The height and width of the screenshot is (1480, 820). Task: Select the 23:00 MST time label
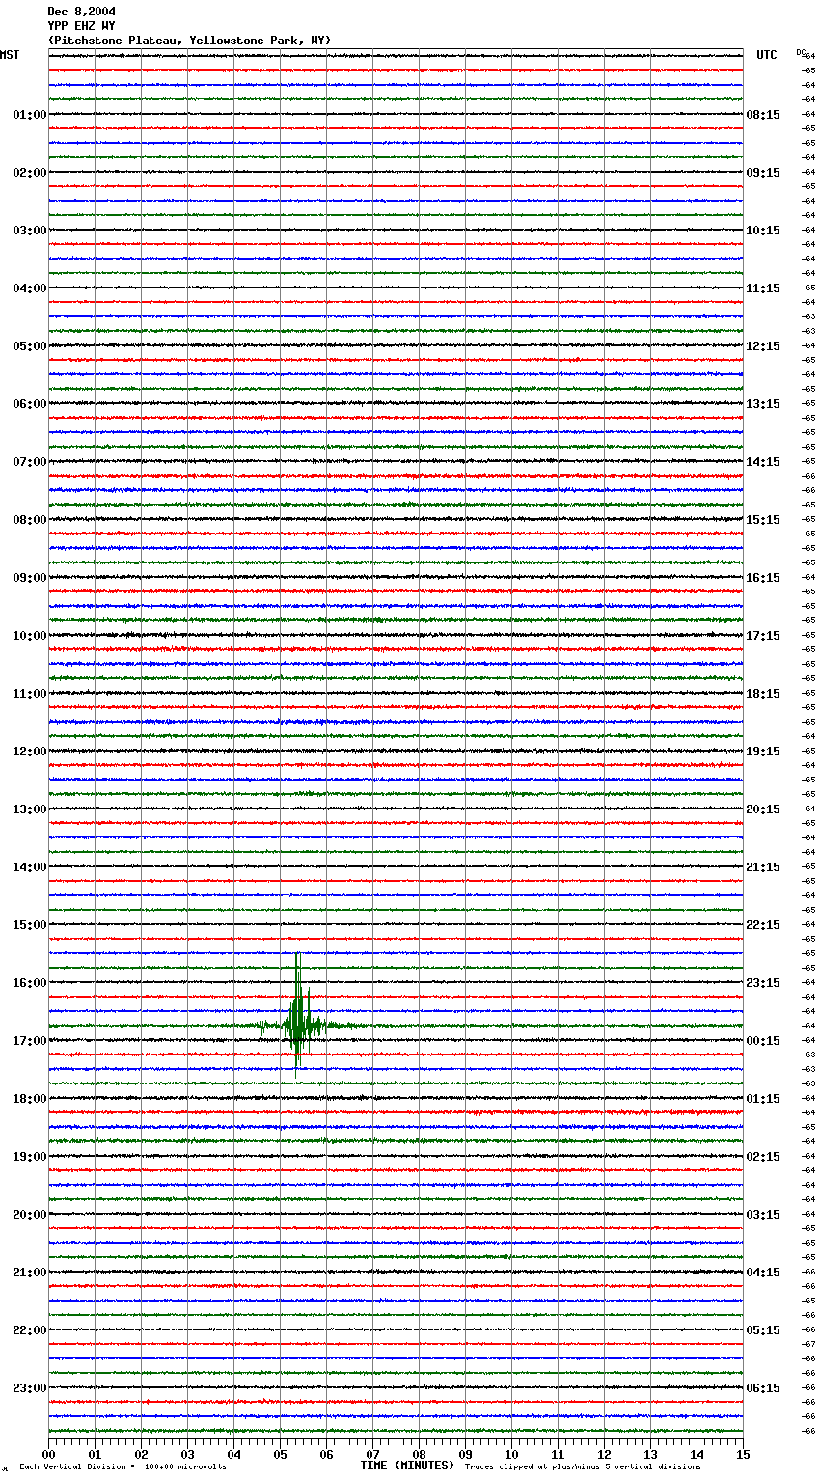29,1388
